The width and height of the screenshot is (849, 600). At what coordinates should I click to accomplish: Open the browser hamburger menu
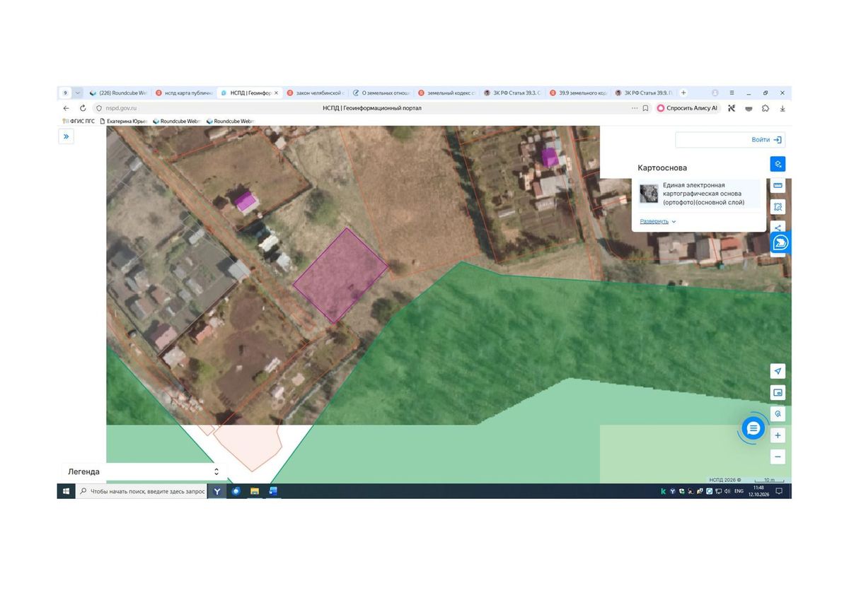(x=732, y=93)
